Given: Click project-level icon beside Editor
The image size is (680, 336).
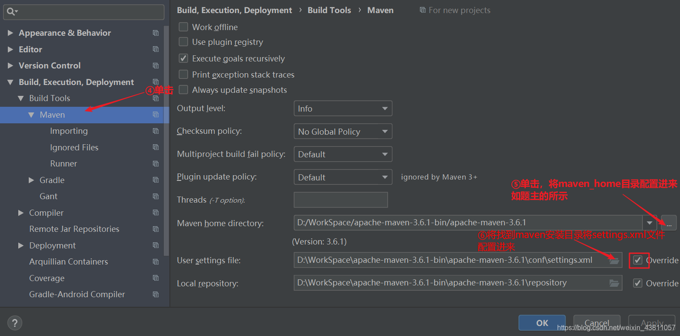Looking at the screenshot, I should click(156, 49).
